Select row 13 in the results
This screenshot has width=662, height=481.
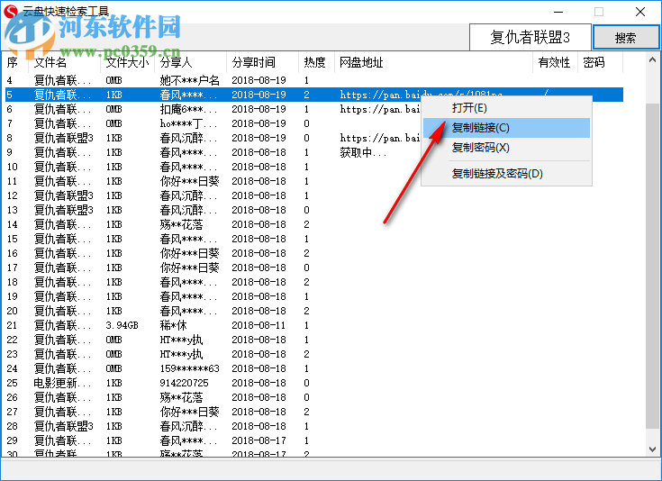click(313, 210)
